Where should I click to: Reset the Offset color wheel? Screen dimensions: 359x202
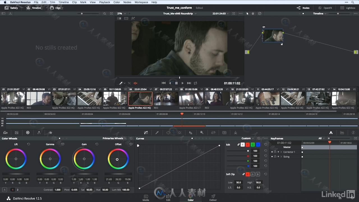coord(131,144)
